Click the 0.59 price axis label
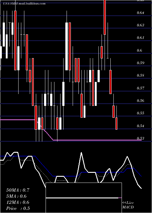The image size is (152, 213). point(140,63)
